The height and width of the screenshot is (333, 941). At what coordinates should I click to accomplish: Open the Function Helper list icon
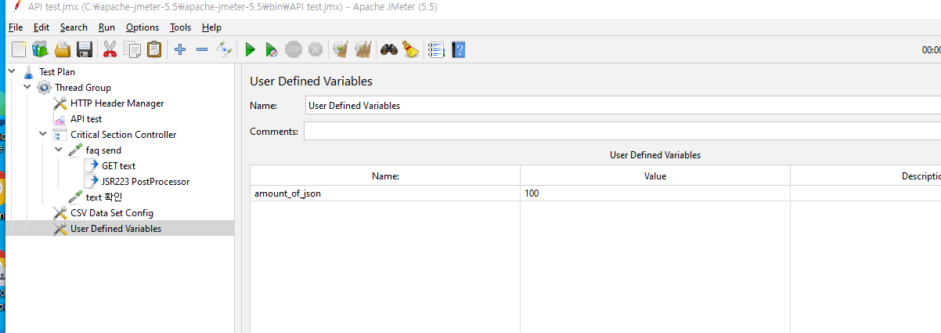[437, 50]
